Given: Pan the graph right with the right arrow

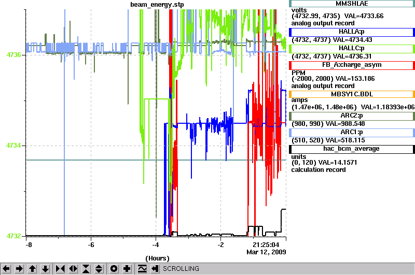Looking at the screenshot, I should point(19,269).
